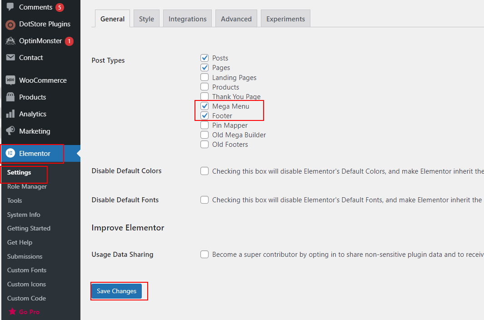Click the Save Changes button
The width and height of the screenshot is (484, 320).
coord(116,291)
